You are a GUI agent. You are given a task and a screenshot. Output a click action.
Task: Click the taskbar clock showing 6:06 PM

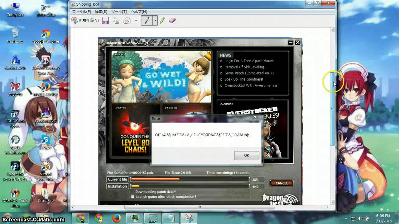pos(383,218)
